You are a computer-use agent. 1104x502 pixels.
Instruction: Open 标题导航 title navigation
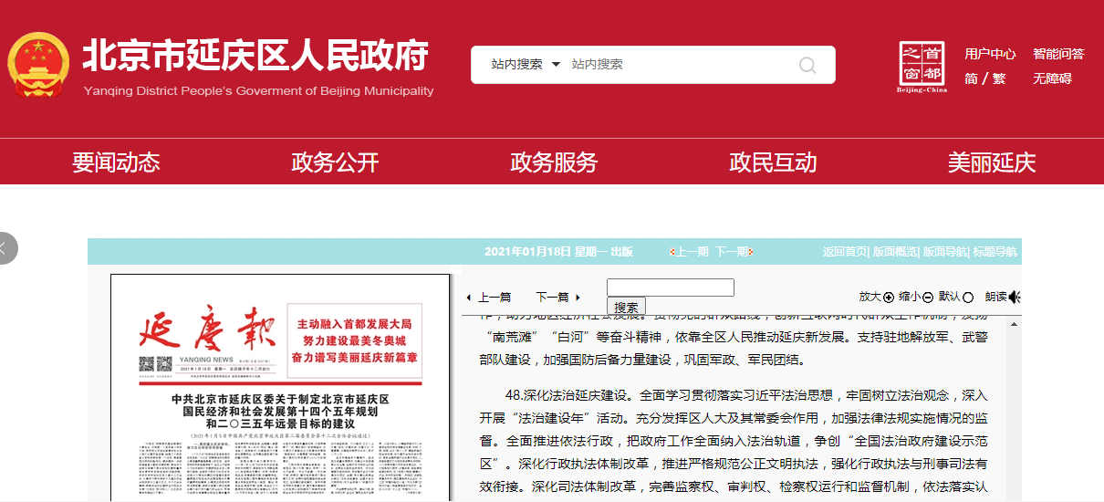[995, 252]
